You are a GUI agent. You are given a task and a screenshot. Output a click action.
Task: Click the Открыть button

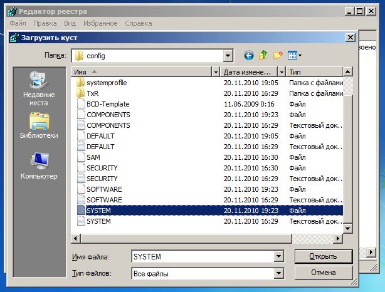pyautogui.click(x=323, y=256)
